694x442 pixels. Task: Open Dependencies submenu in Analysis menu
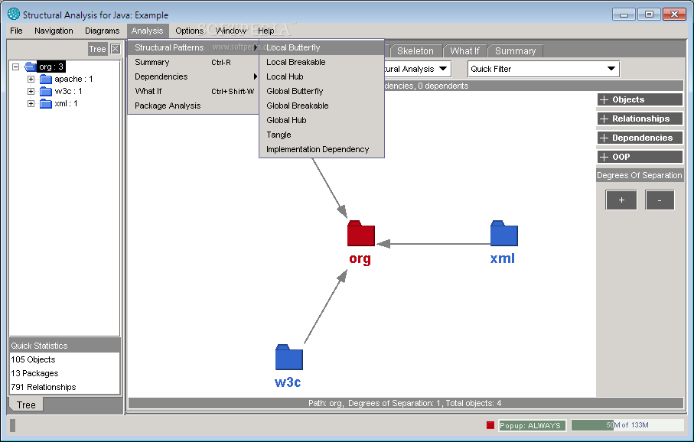(194, 77)
